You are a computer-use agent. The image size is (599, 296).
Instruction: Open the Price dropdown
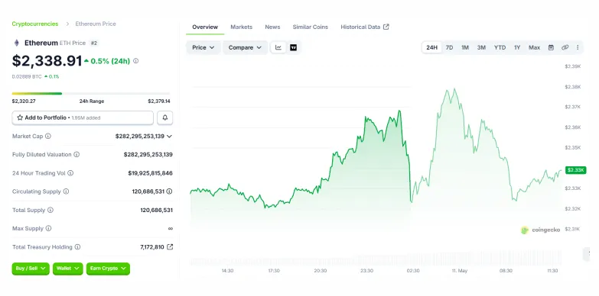coord(203,47)
